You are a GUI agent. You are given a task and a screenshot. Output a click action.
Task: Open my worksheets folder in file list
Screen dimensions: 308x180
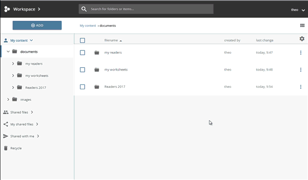(x=116, y=70)
